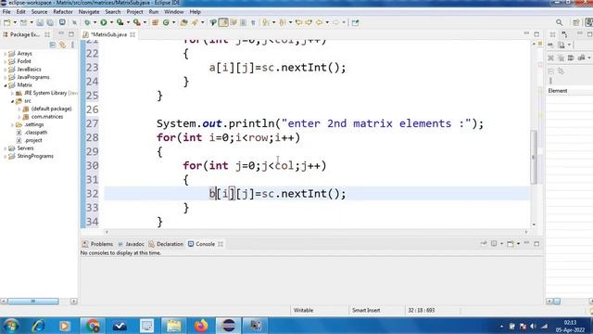Open the Open Perspective icon
Screen dimensions: 593x334
click(x=575, y=22)
